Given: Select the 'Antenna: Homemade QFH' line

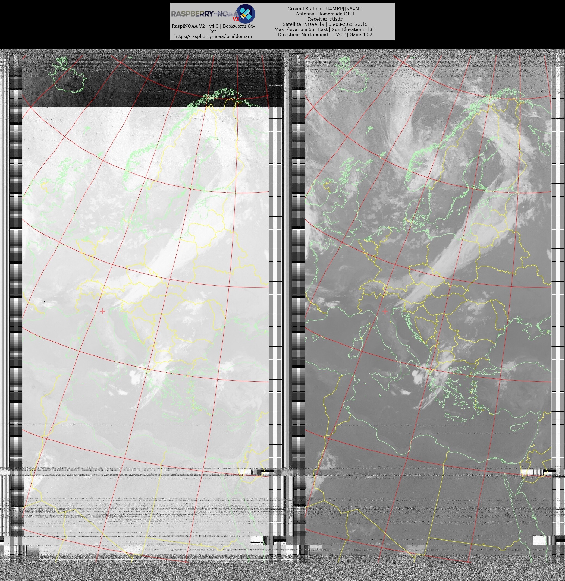Looking at the screenshot, I should (325, 14).
